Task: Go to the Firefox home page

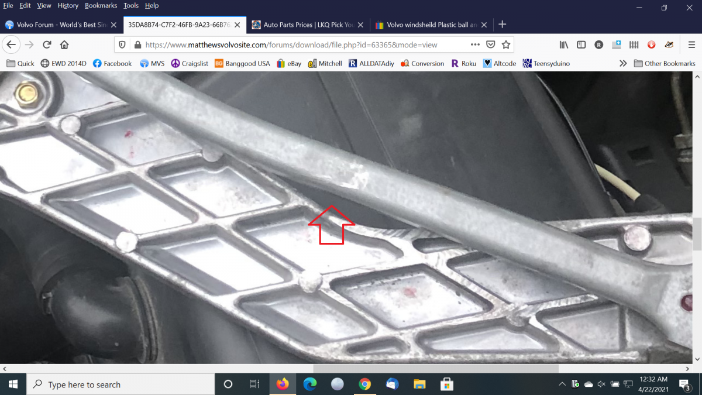Action: 64,44
